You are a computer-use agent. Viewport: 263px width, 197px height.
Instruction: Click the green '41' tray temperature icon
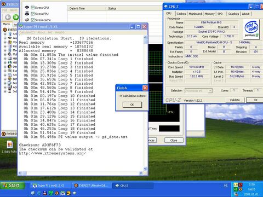(x=236, y=189)
